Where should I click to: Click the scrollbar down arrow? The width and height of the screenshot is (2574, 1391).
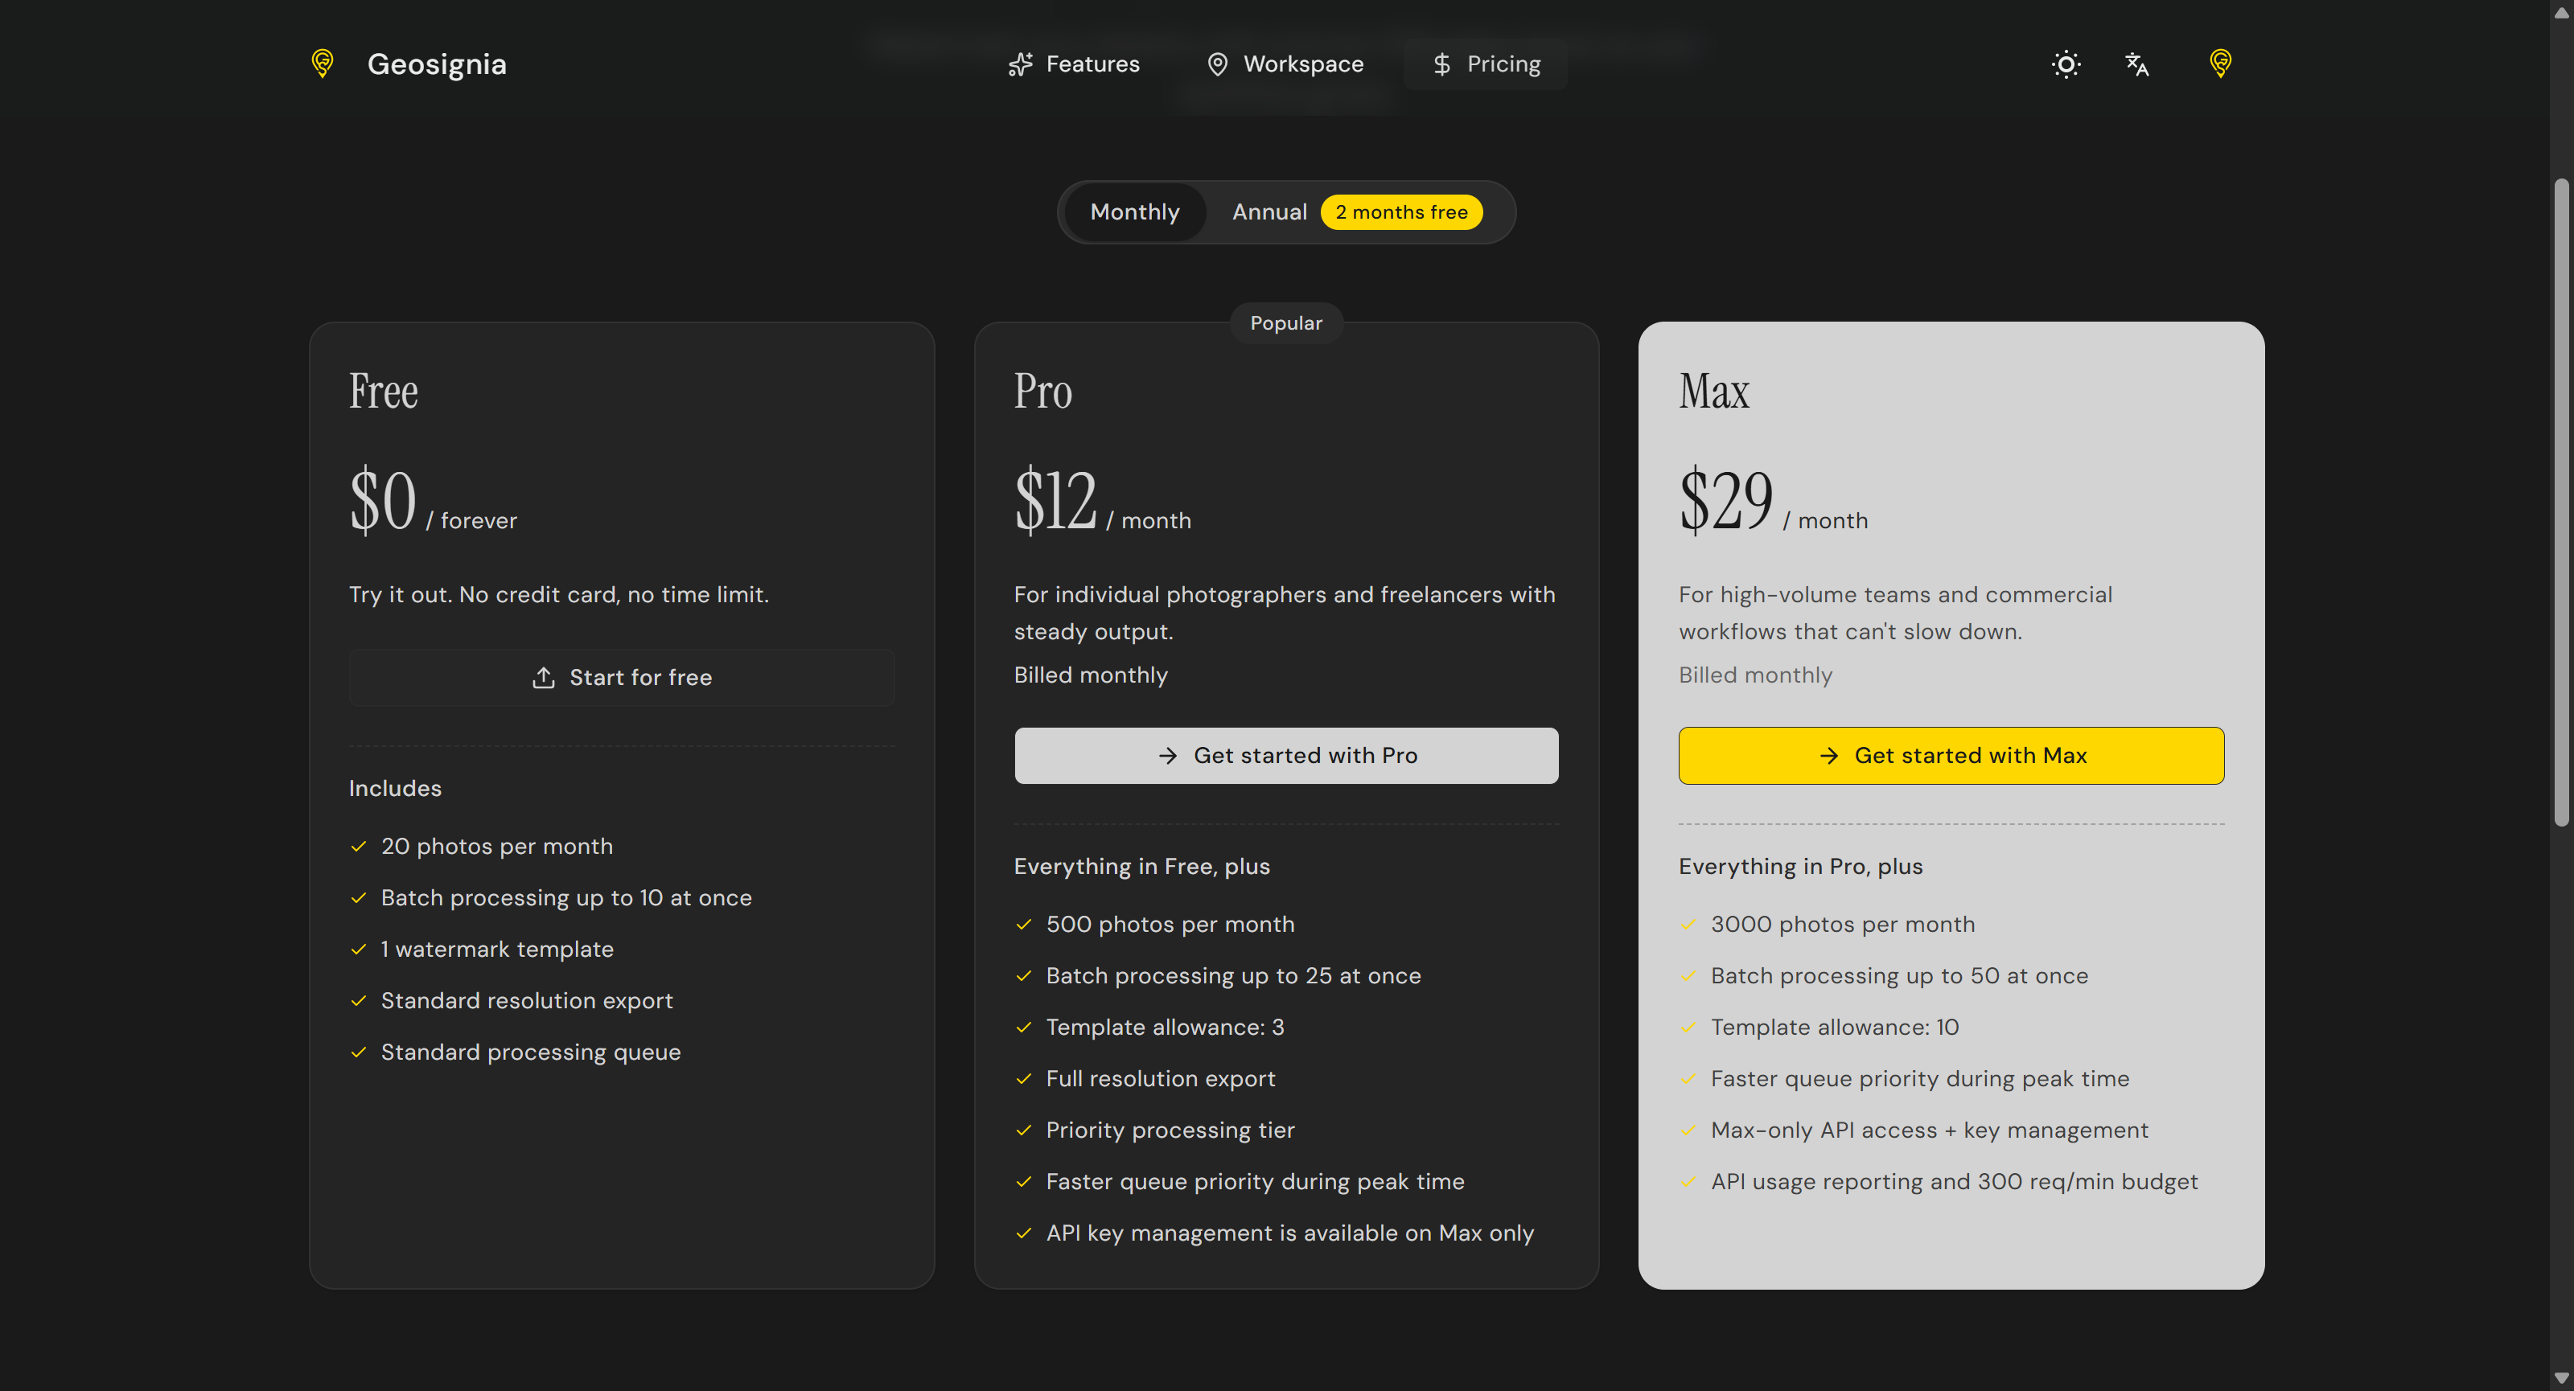2560,1379
